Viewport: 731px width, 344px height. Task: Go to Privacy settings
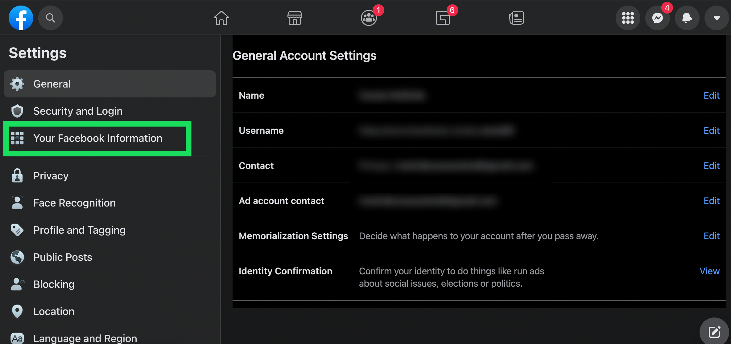pyautogui.click(x=51, y=176)
